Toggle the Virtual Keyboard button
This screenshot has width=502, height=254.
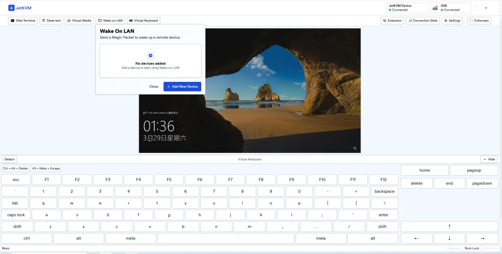click(x=144, y=20)
